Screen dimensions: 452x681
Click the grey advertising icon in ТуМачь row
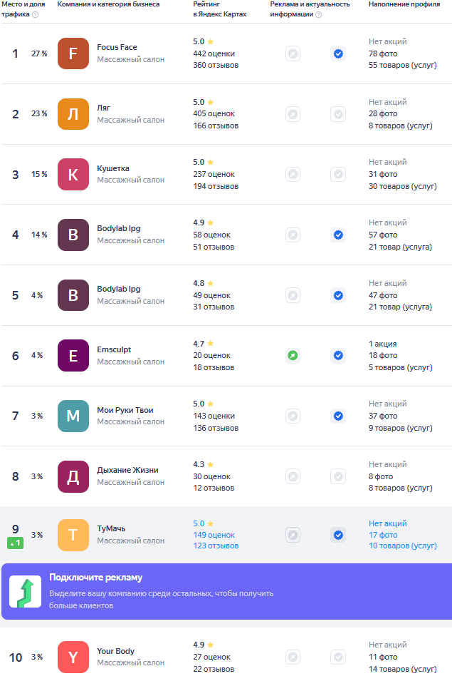click(x=293, y=535)
